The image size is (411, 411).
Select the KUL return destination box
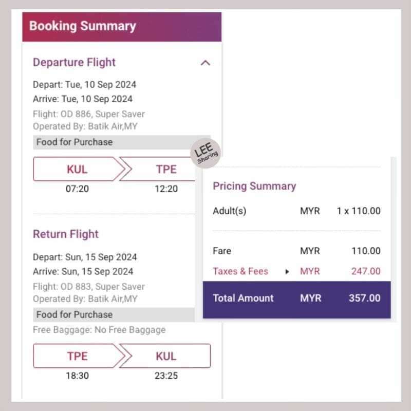[x=165, y=356]
